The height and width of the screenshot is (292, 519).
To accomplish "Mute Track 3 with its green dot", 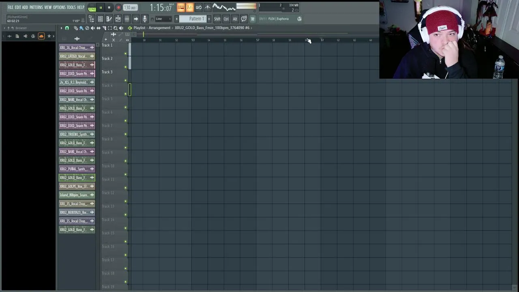I will 125,80.
